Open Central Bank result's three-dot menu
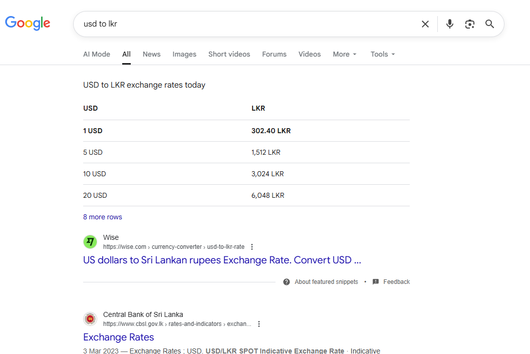Screen dimensions: 530x354 259,324
